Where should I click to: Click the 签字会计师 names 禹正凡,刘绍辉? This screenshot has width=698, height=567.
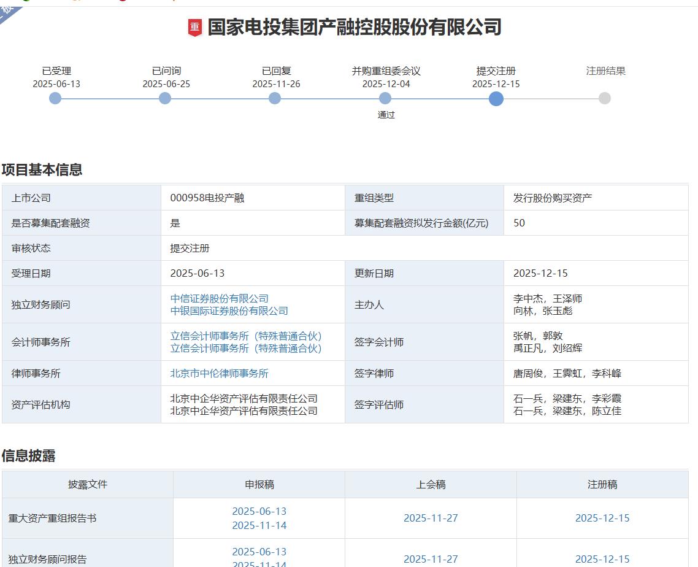pos(548,349)
